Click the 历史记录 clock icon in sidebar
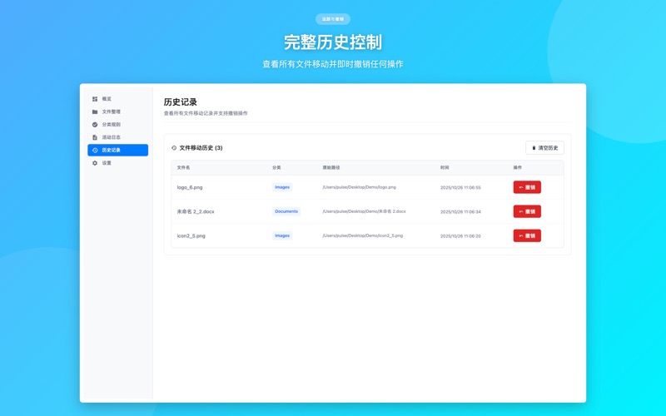The width and height of the screenshot is (666, 416). coord(95,151)
